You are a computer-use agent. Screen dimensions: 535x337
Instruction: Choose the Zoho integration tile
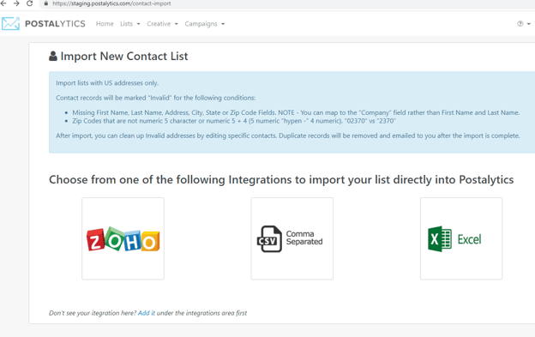point(123,238)
